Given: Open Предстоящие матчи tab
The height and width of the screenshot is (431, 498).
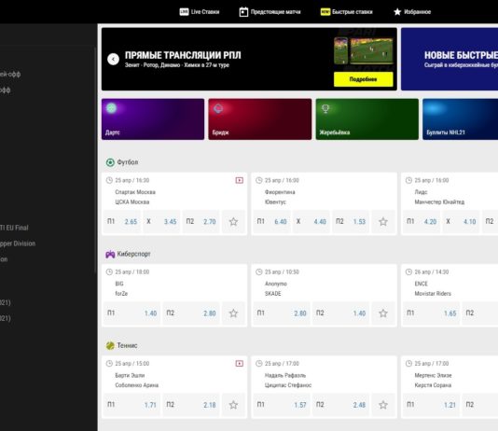Looking at the screenshot, I should point(270,12).
